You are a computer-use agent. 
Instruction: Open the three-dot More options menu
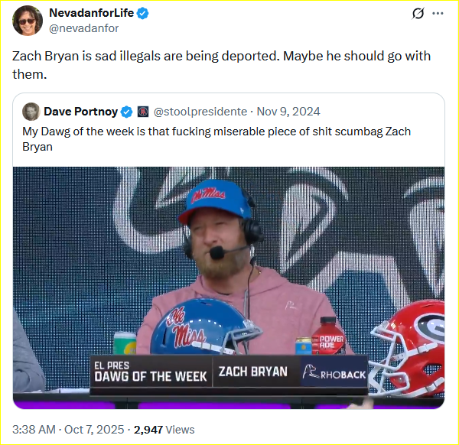tap(438, 14)
